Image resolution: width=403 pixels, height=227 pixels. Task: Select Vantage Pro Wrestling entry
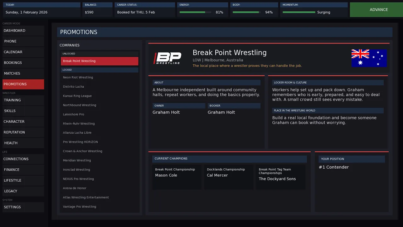click(99, 207)
